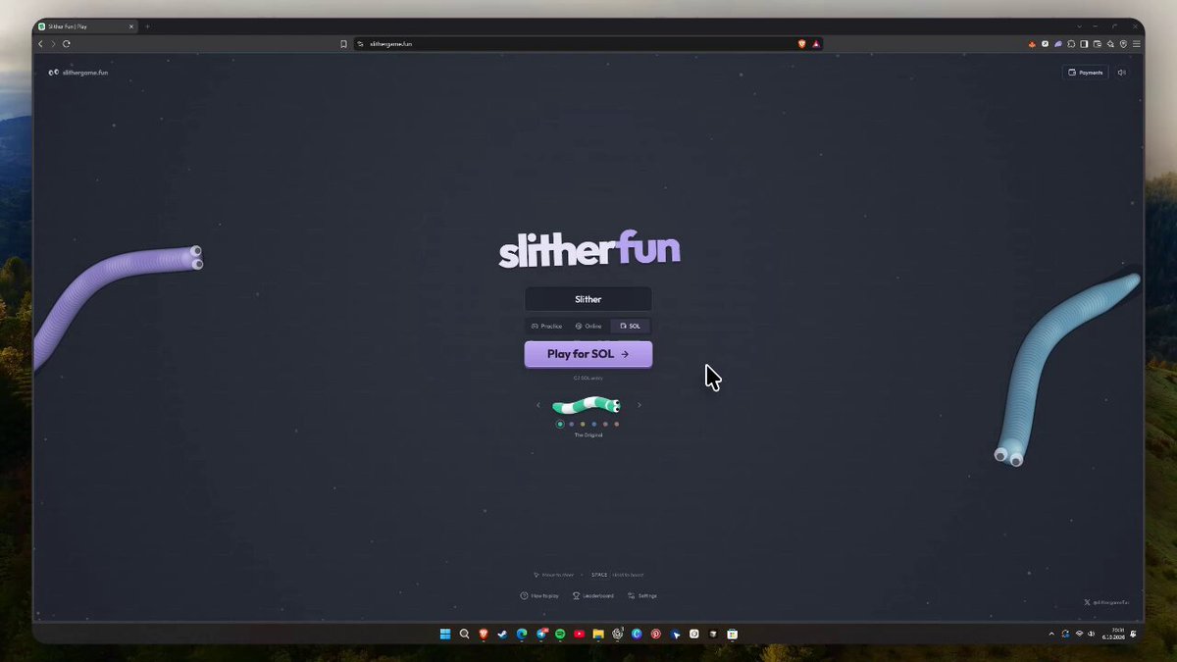Select the SOL mode tab
The image size is (1177, 662).
pos(630,326)
